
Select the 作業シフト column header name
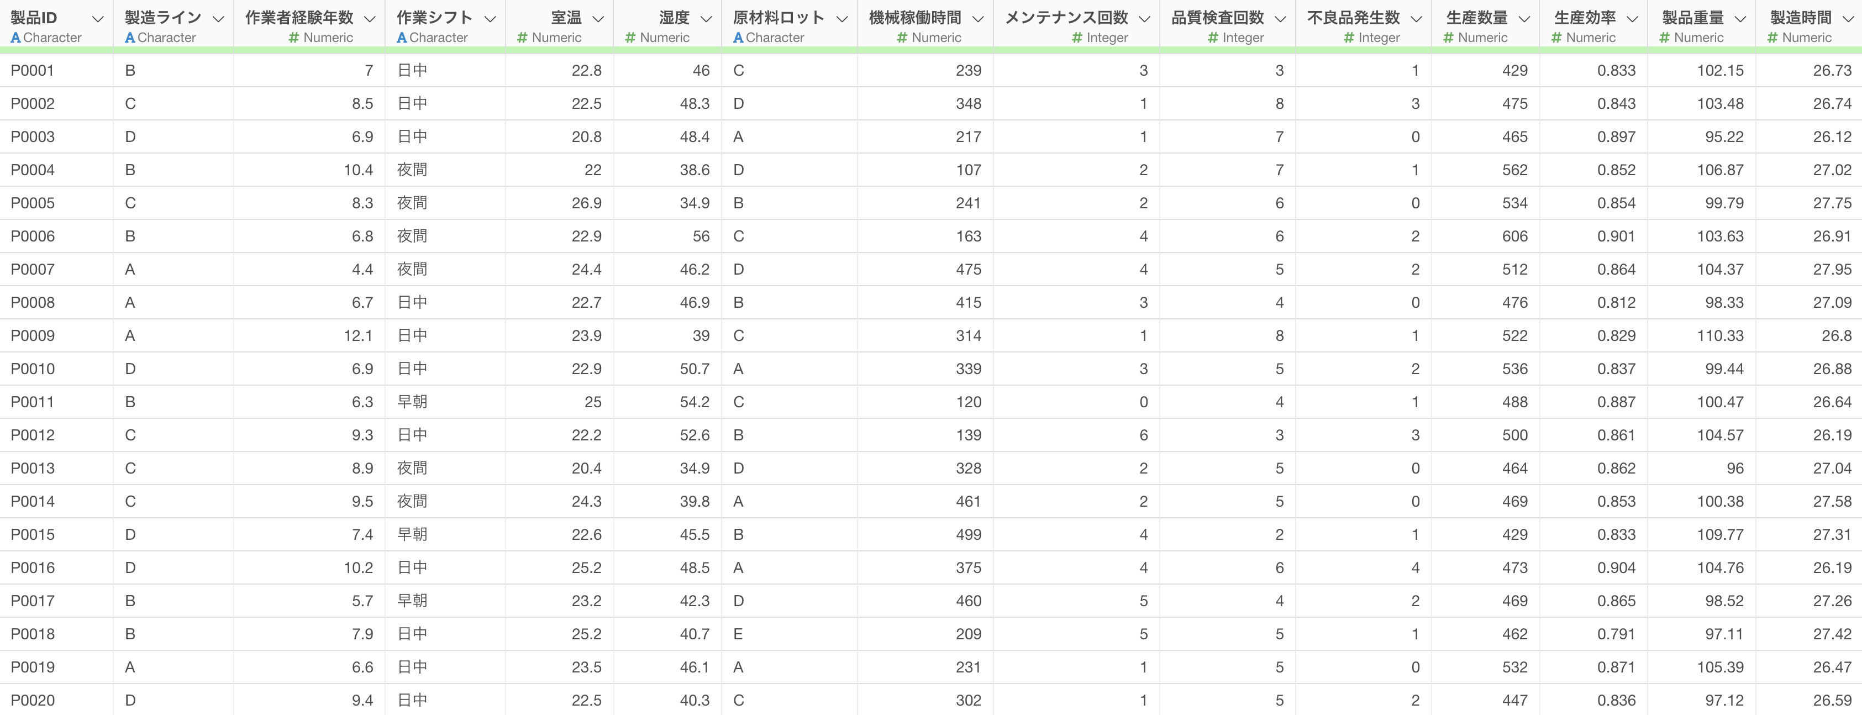pyautogui.click(x=434, y=18)
